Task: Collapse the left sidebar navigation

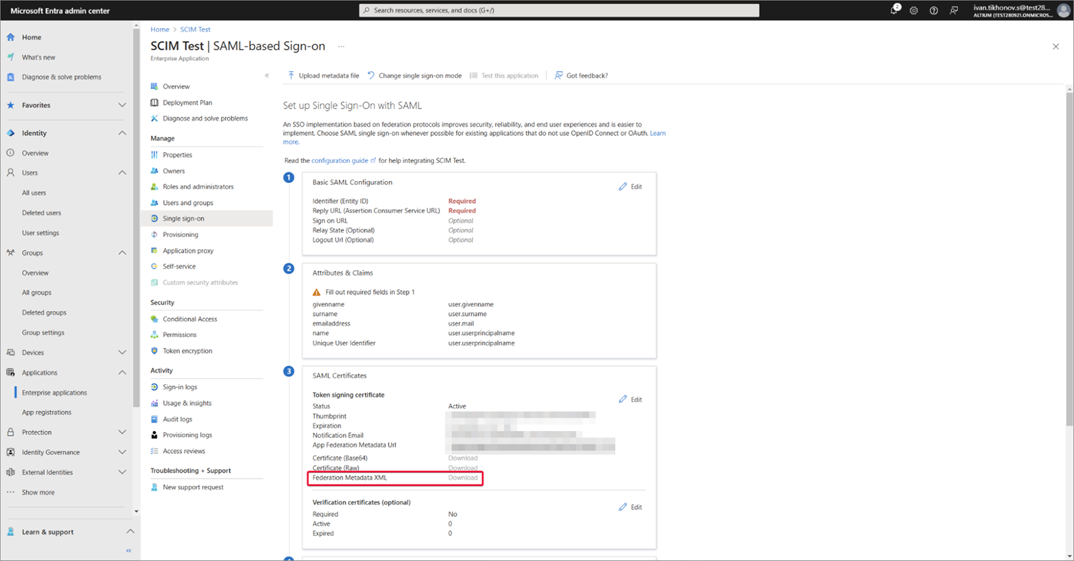Action: pos(128,551)
